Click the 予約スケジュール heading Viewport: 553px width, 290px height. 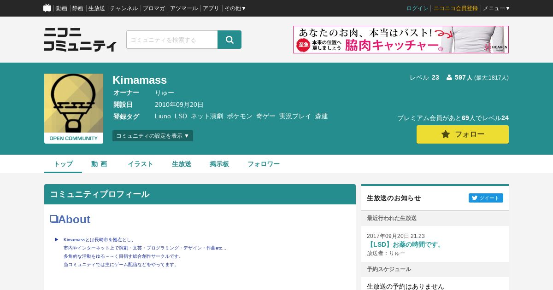click(x=389, y=269)
